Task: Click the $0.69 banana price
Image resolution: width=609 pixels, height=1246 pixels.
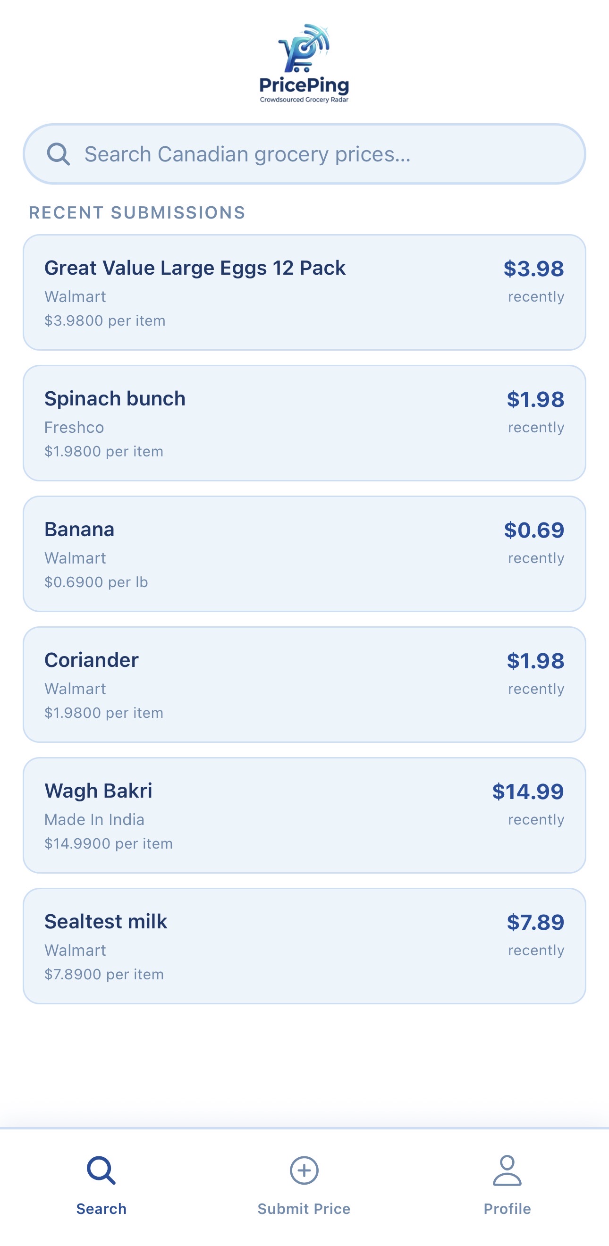Action: tap(534, 530)
